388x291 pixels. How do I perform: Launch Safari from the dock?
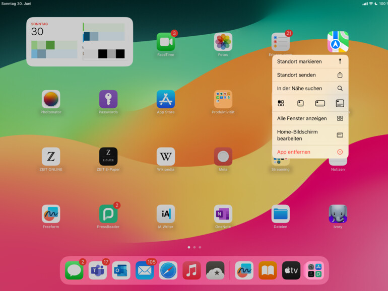[x=168, y=270]
